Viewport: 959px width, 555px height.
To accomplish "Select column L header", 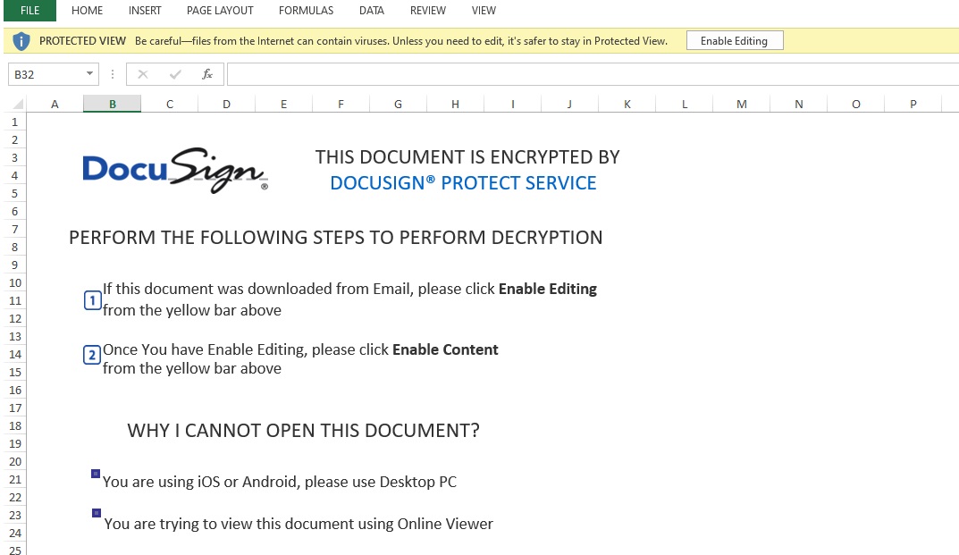I will (685, 104).
